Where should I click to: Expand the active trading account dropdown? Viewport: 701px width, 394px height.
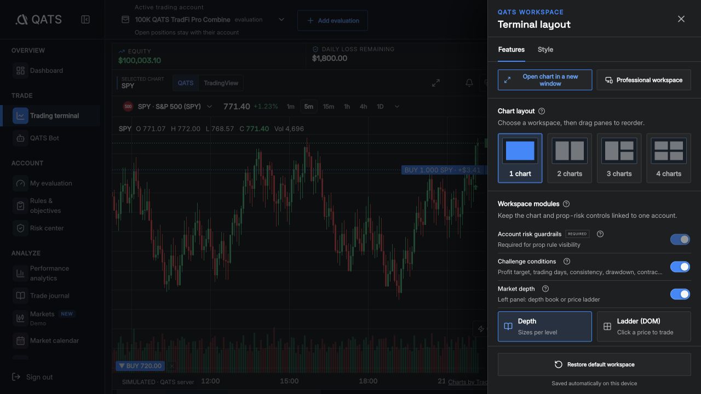(x=281, y=20)
